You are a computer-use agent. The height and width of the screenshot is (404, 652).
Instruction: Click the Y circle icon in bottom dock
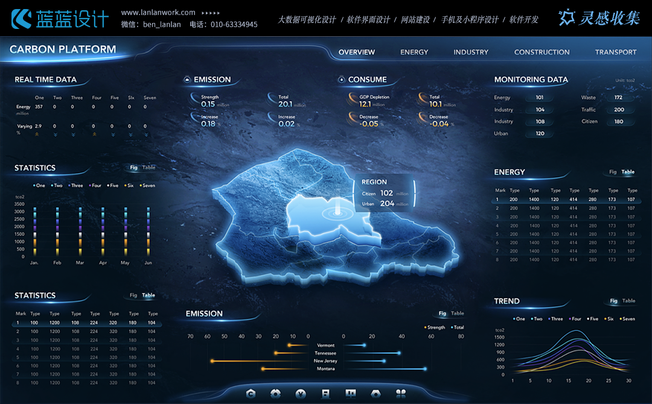coord(301,394)
